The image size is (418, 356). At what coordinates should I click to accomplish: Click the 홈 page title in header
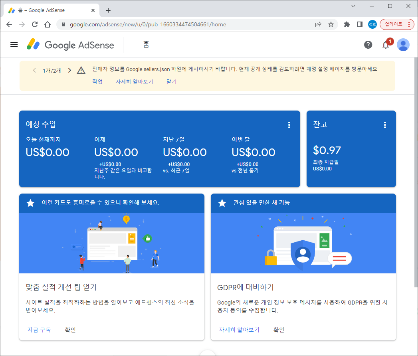click(x=146, y=45)
